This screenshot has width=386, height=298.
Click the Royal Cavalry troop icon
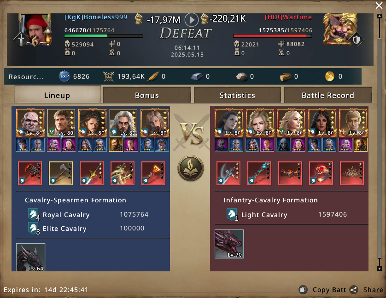[34, 215]
